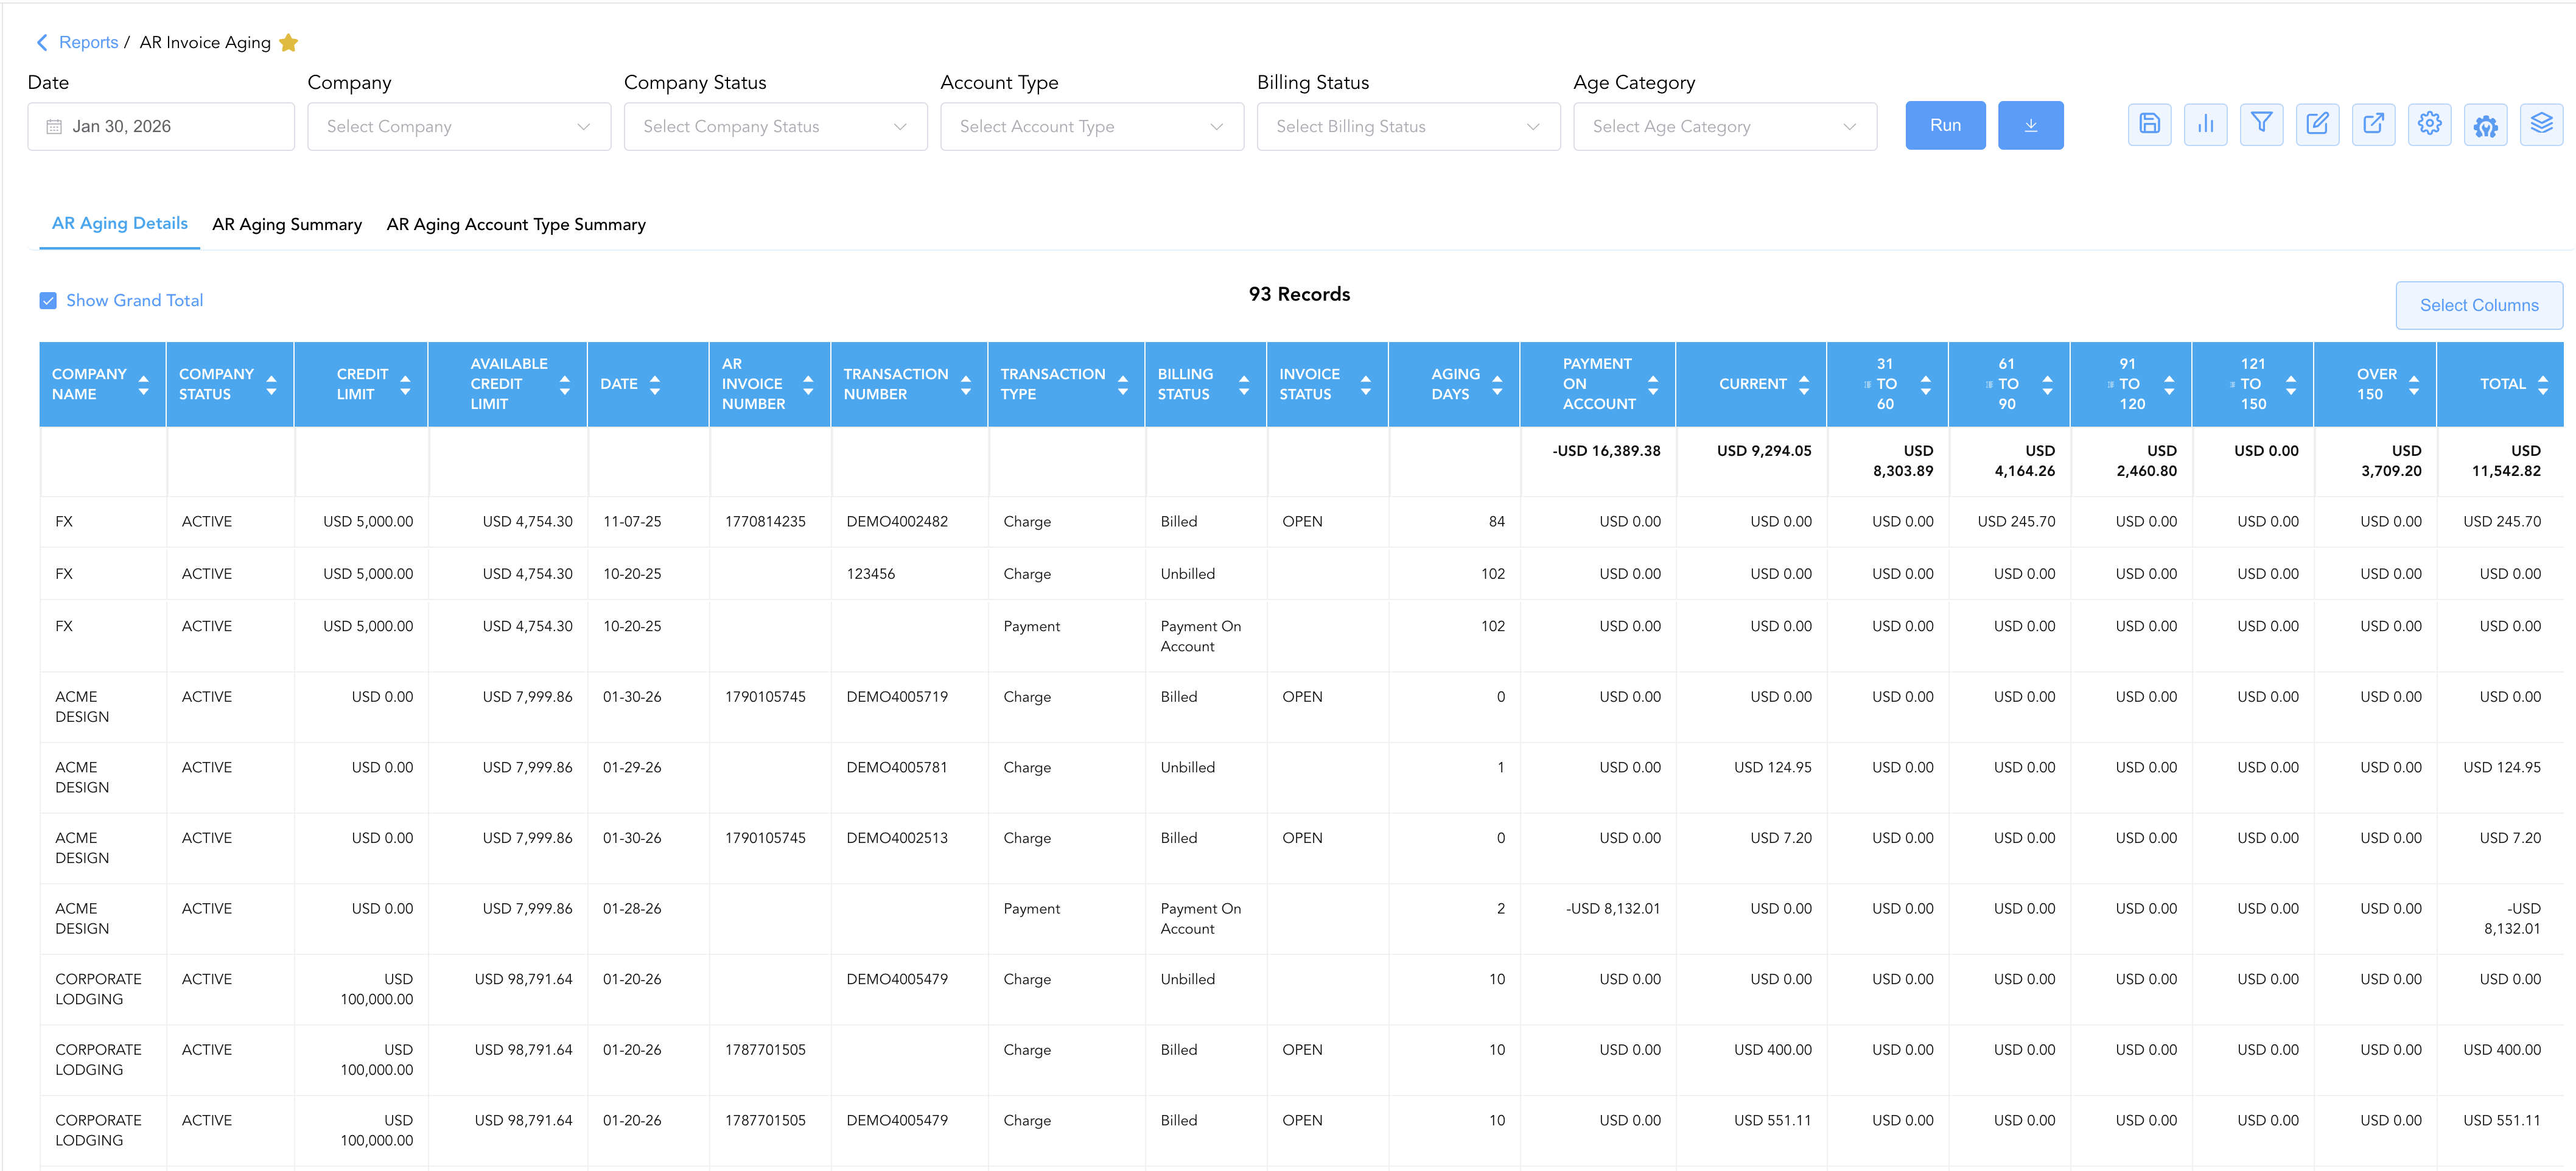Open the gear settings icon
Viewport: 2576px width, 1171px height.
2429,125
